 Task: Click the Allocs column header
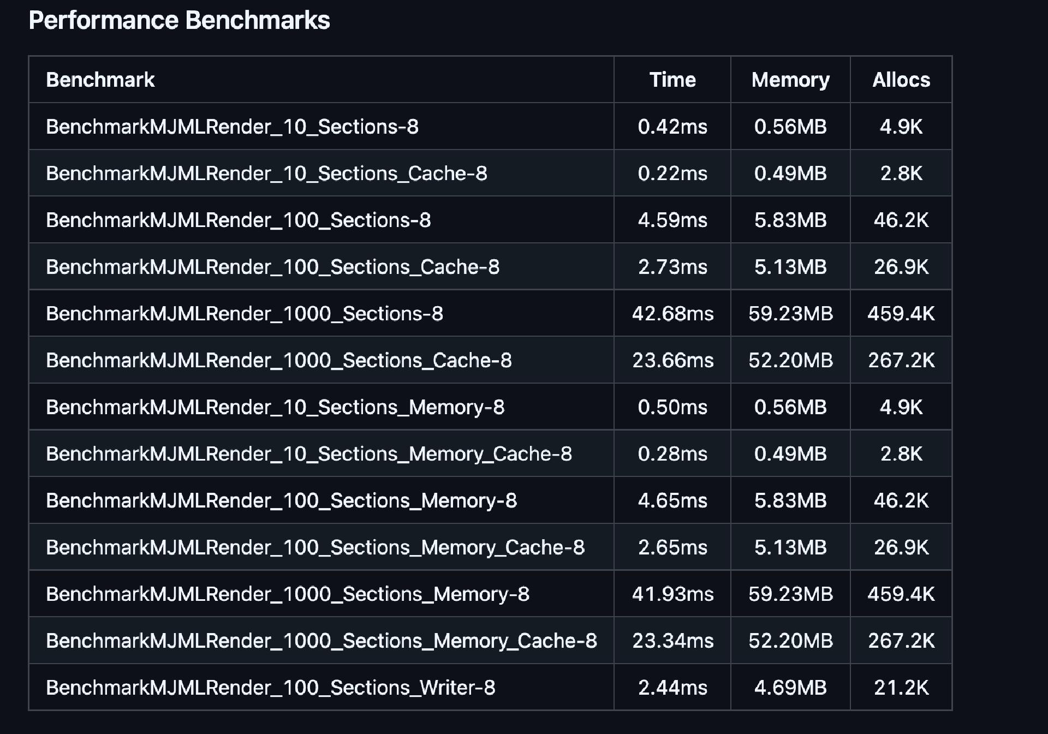click(x=901, y=80)
